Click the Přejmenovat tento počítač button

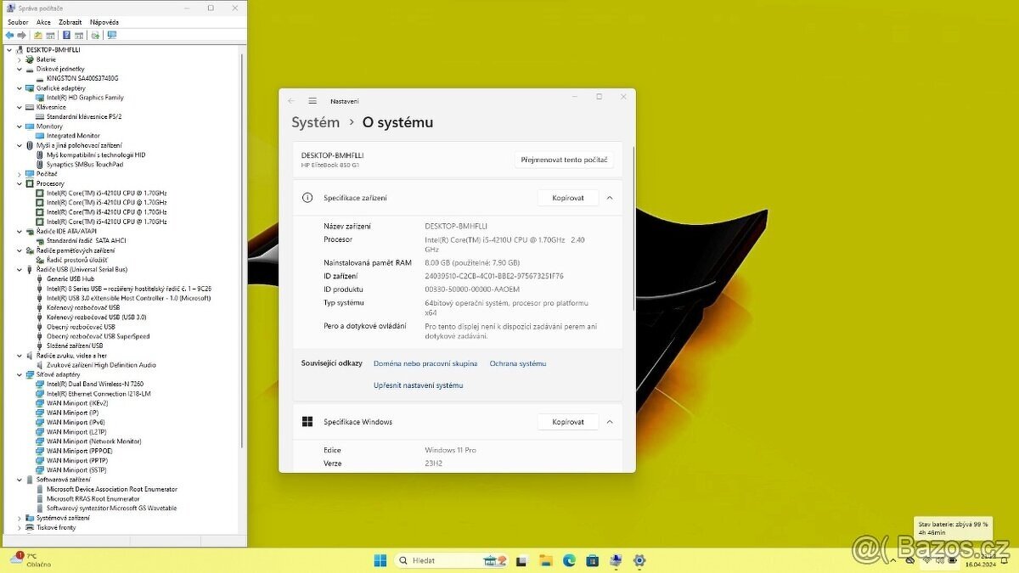point(564,160)
